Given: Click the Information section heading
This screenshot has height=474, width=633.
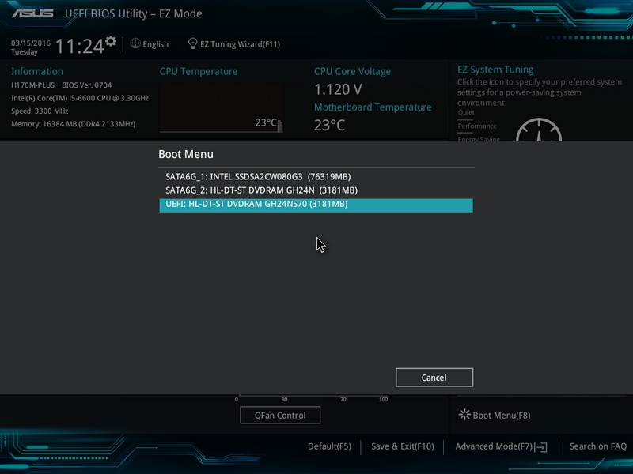Looking at the screenshot, I should click(x=36, y=71).
